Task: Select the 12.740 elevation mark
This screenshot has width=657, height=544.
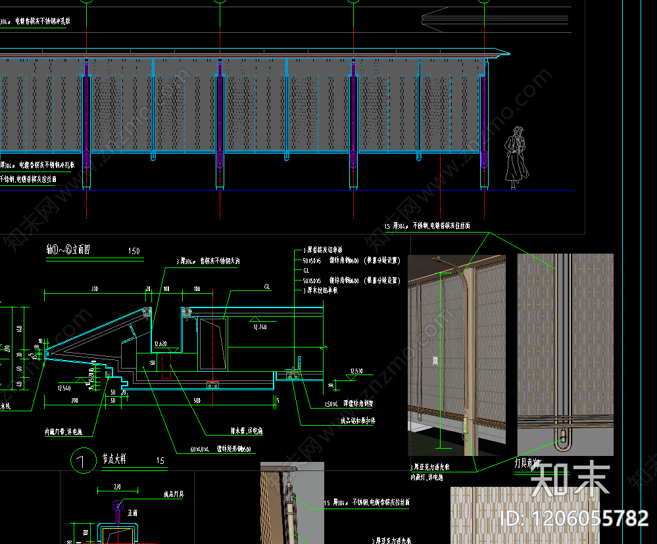Action: click(260, 327)
